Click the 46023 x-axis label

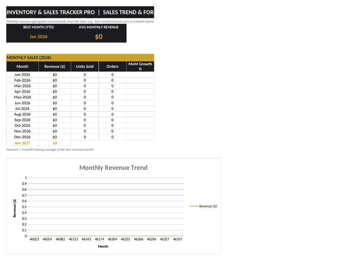click(34, 239)
